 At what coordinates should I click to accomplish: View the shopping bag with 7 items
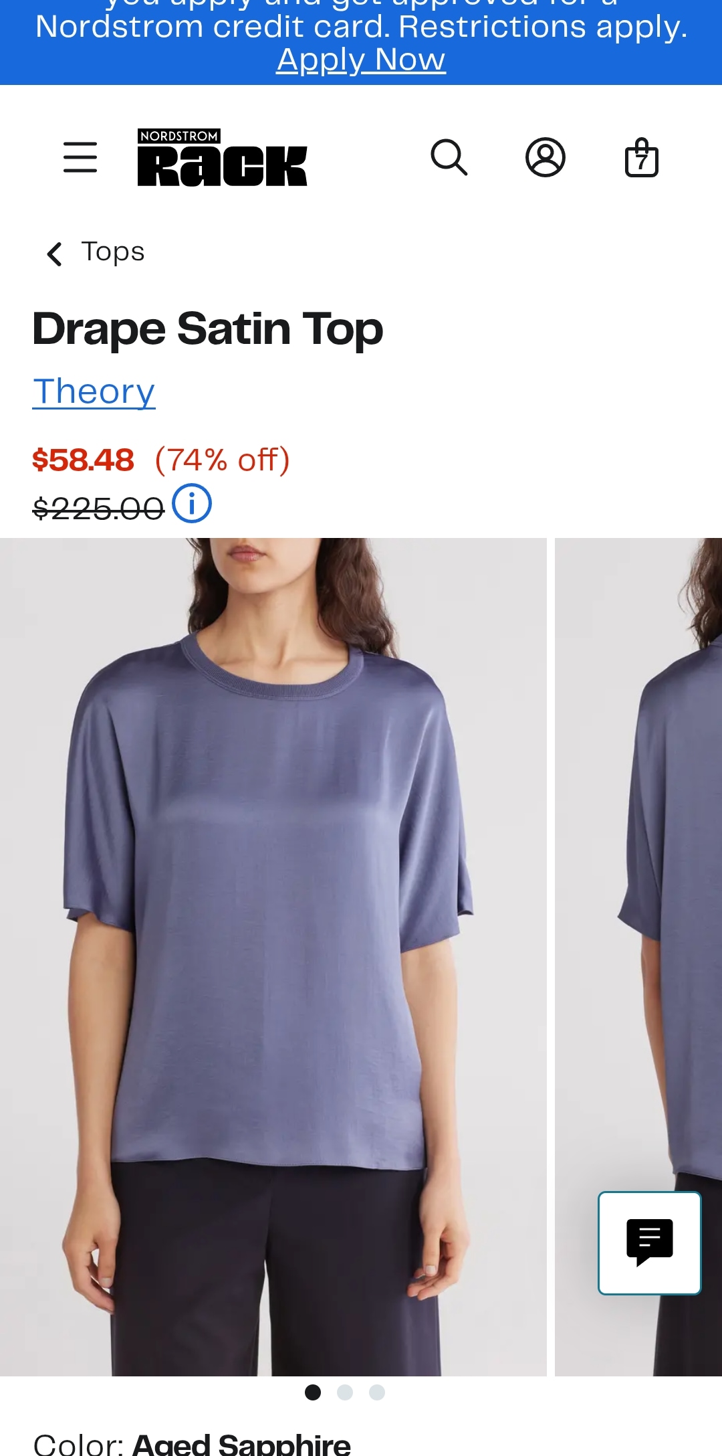(642, 157)
